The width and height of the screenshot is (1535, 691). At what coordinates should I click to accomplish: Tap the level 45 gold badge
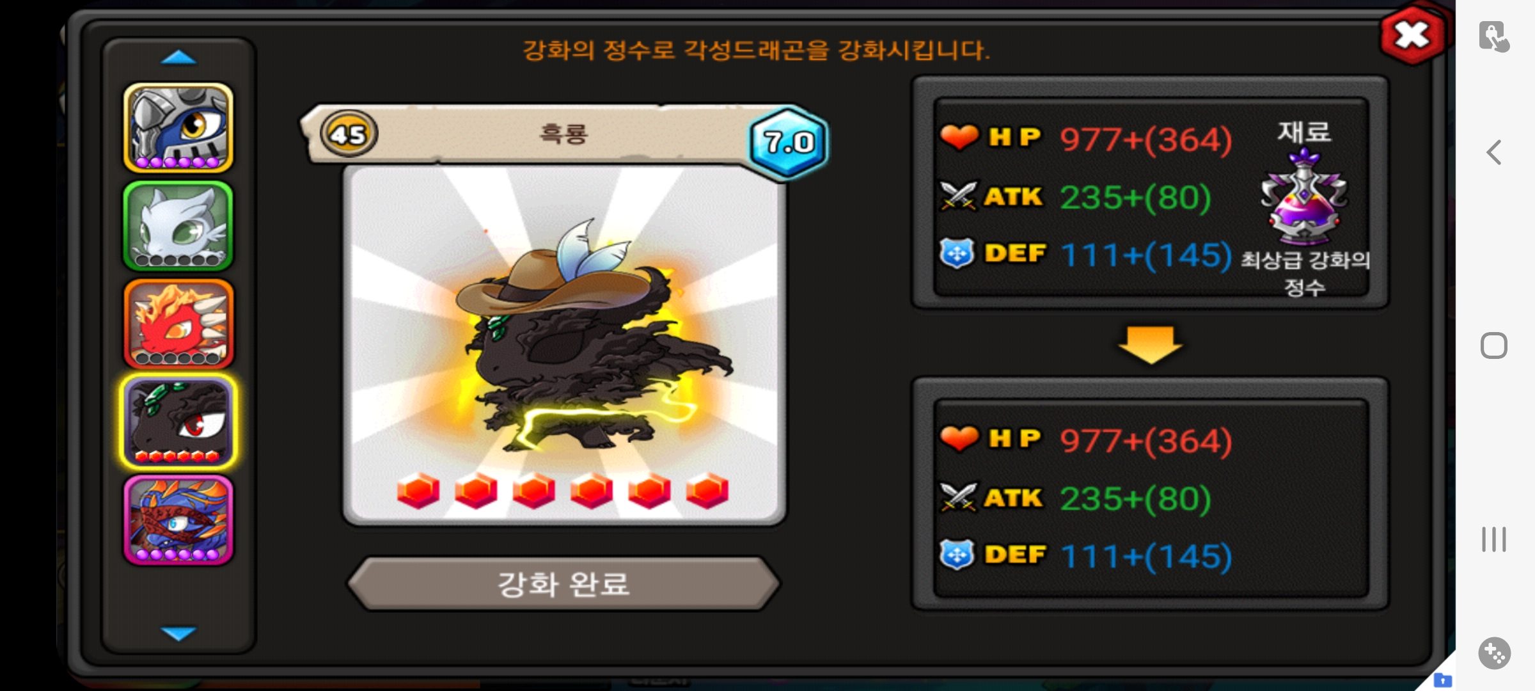pos(349,134)
